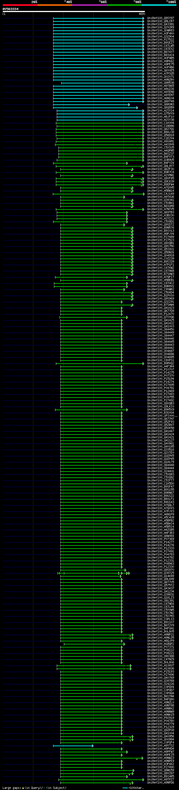Open hit UniRef100_A9NLD5
This screenshot has width=179, height=790.
[161, 638]
